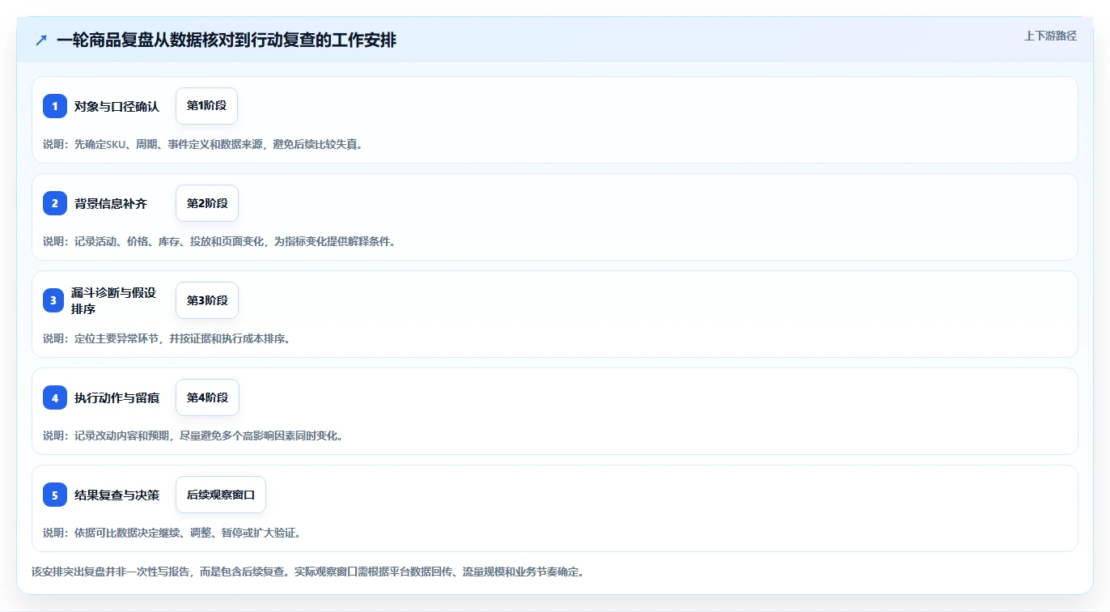Click the step title 对象与口径确认

[117, 106]
